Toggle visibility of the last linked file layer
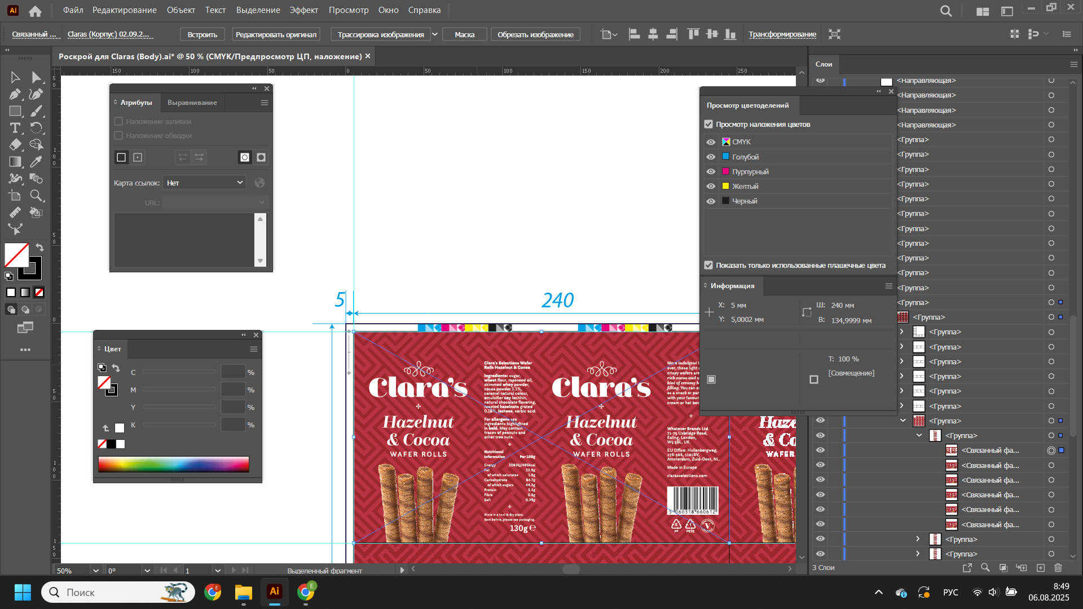Viewport: 1083px width, 609px height. tap(820, 524)
